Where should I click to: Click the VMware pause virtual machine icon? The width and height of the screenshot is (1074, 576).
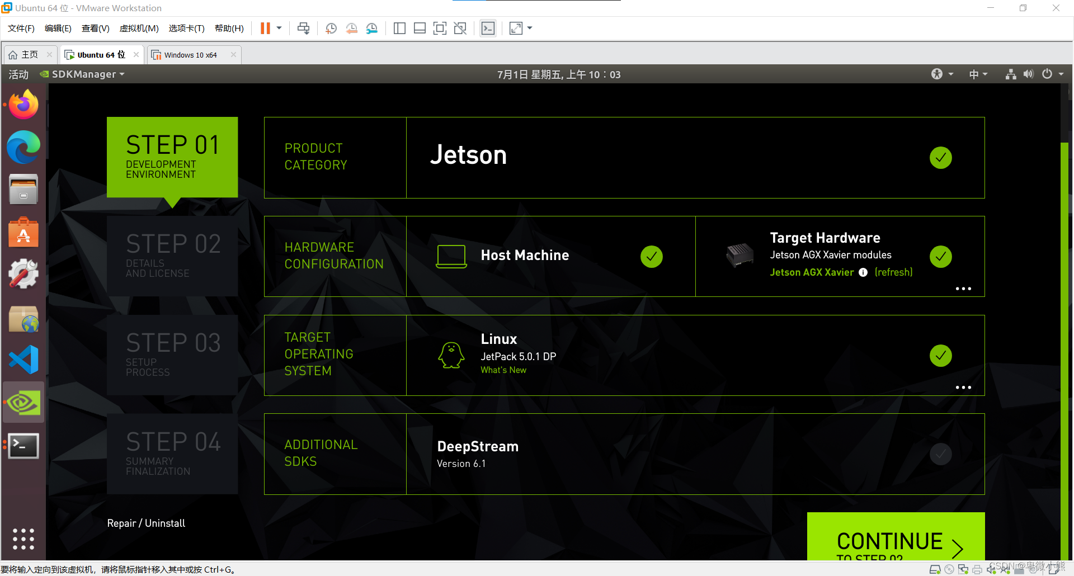click(265, 29)
